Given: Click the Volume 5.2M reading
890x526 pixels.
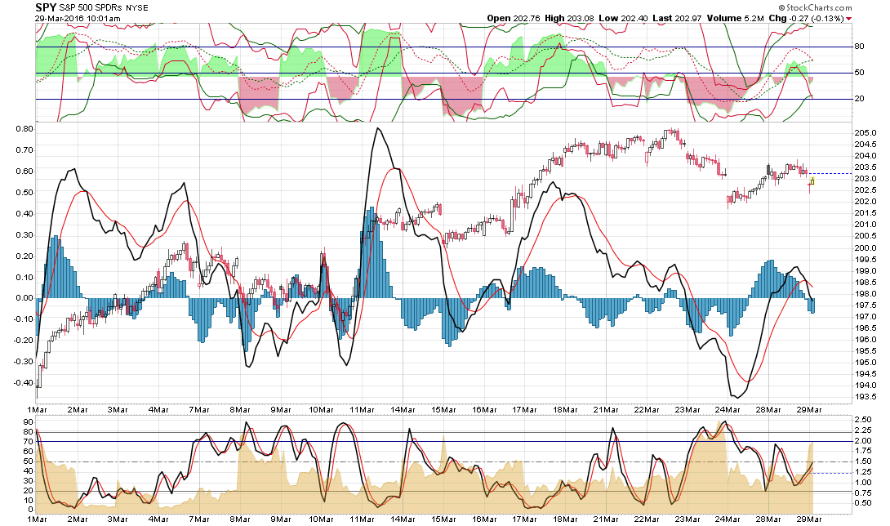Looking at the screenshot, I should (735, 18).
